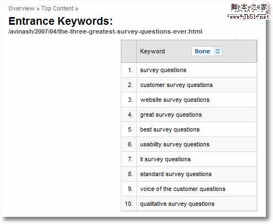Click keyword 'it survey questions'
The width and height of the screenshot is (273, 224).
click(165, 159)
